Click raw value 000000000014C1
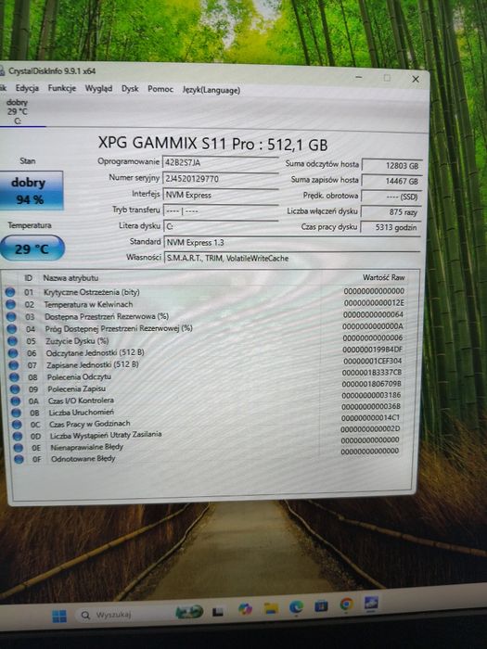487x649 pixels. 370,417
